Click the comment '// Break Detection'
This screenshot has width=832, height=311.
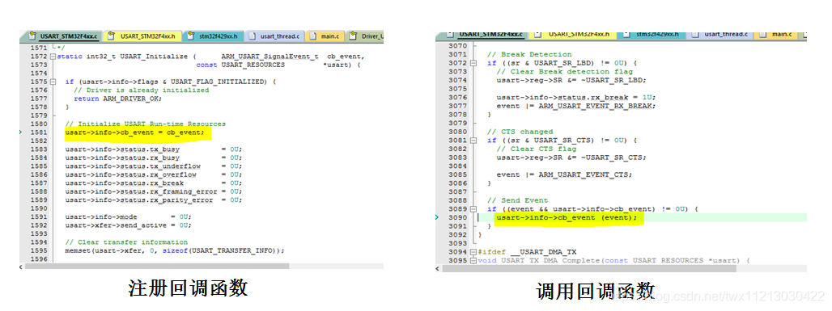click(x=529, y=55)
